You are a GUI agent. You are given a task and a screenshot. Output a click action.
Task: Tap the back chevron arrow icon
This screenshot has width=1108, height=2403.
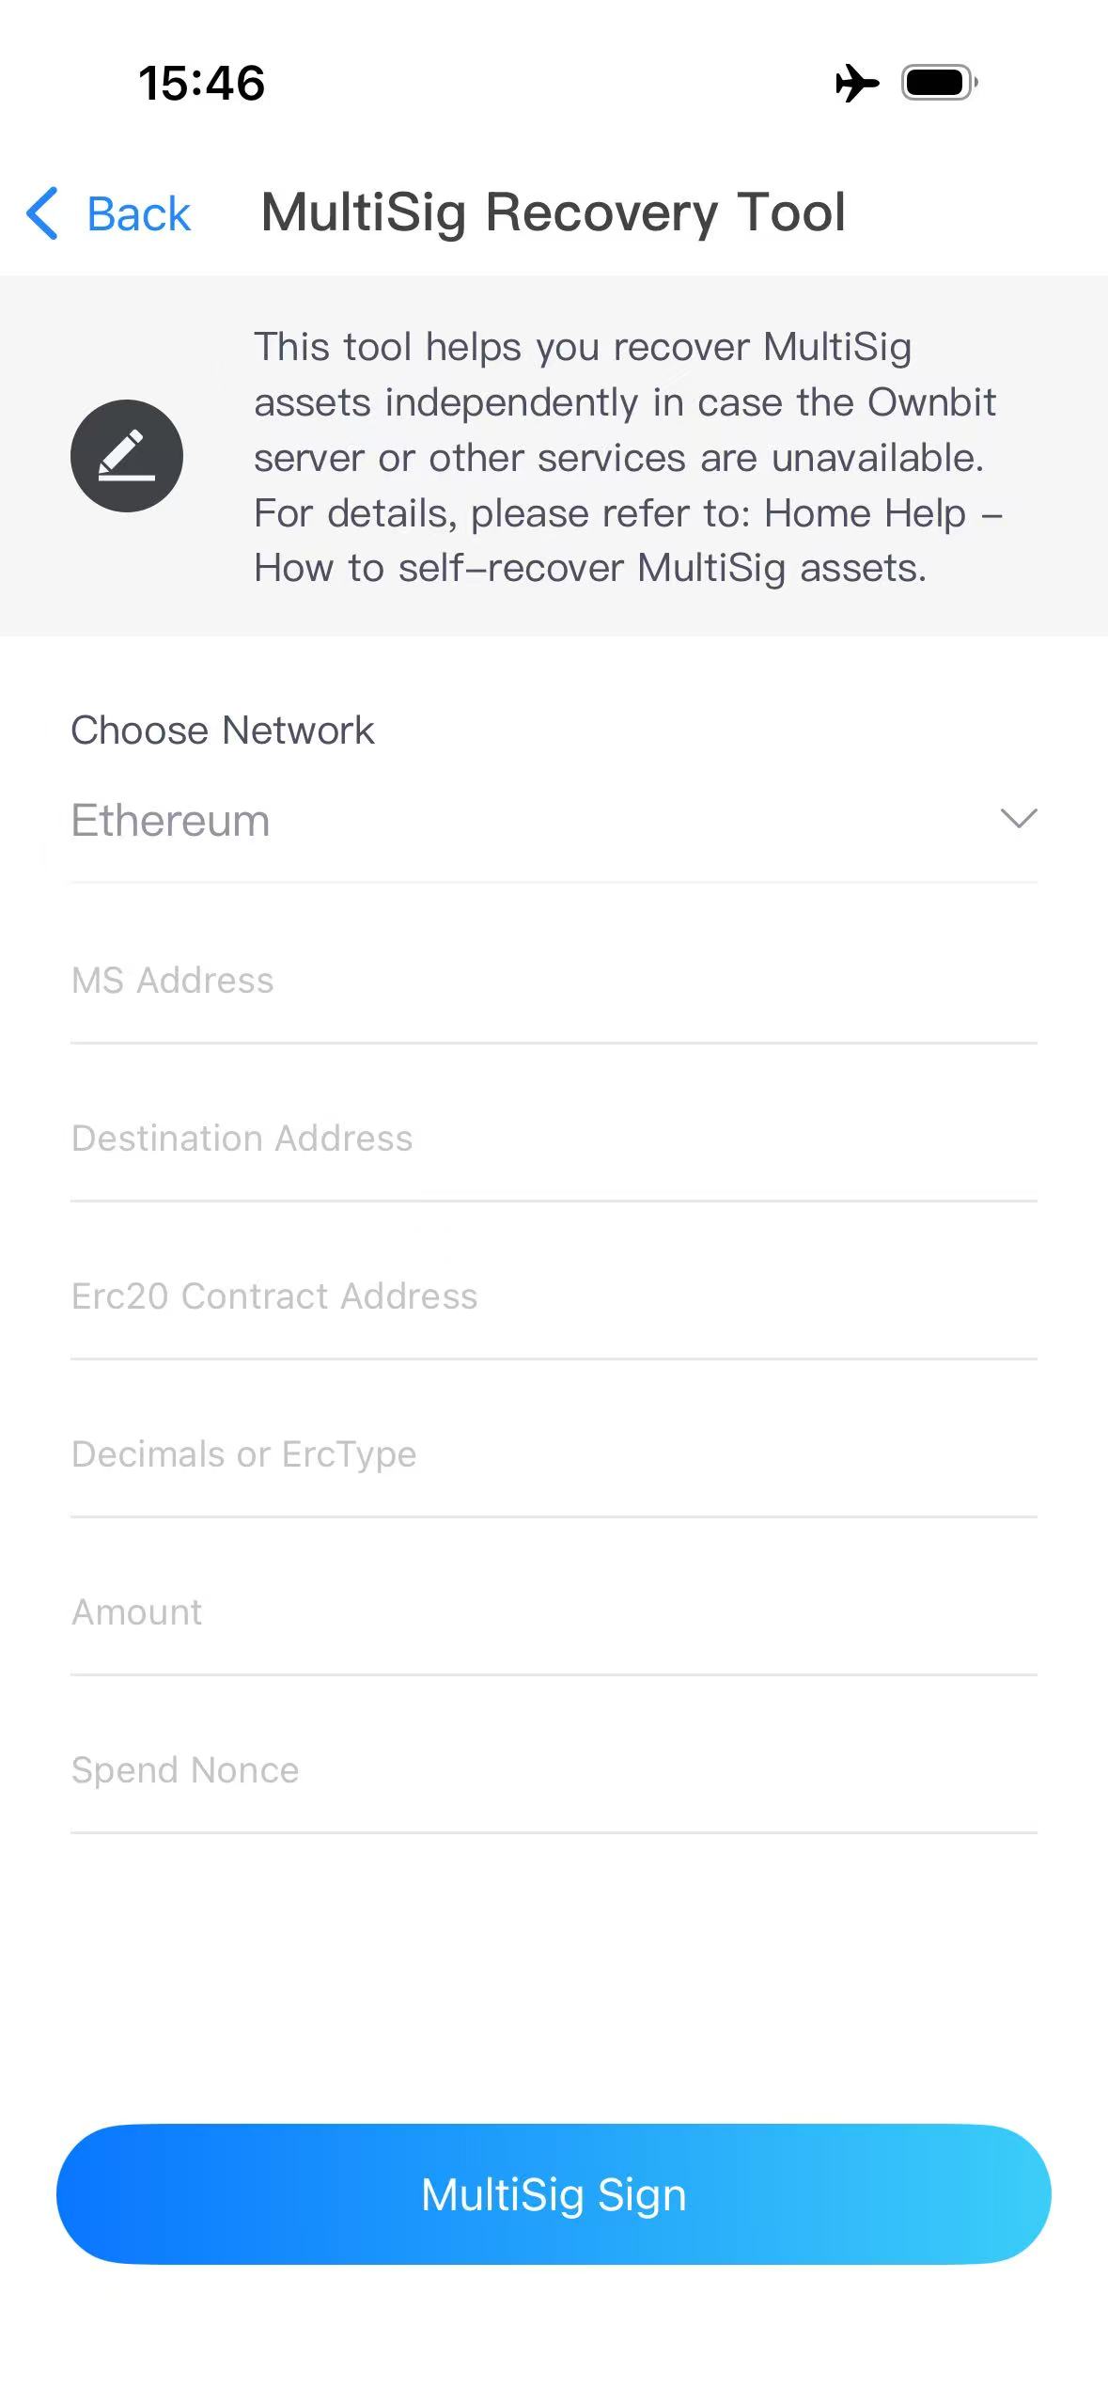[x=43, y=213]
